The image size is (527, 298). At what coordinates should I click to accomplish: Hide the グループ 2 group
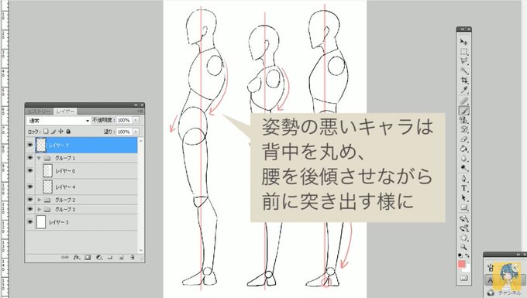click(30, 200)
